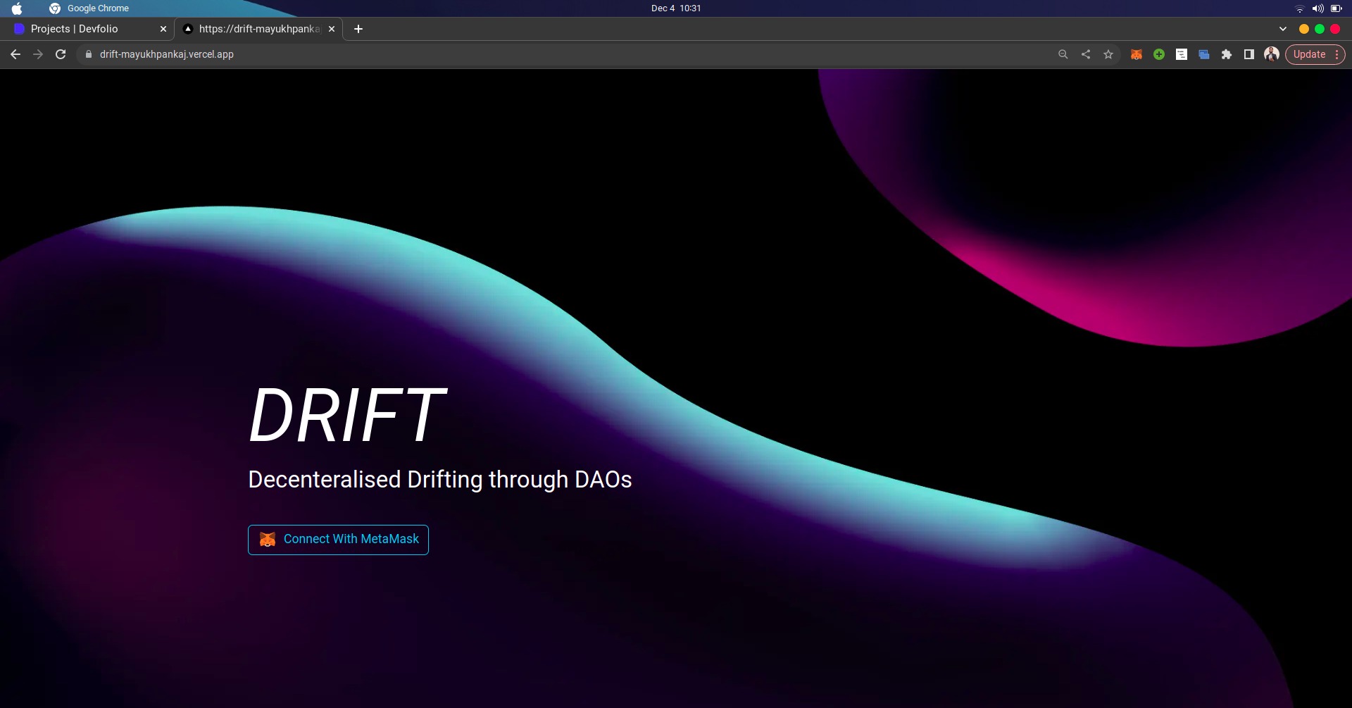This screenshot has height=708, width=1352.
Task: Share this page icon
Action: tap(1086, 54)
